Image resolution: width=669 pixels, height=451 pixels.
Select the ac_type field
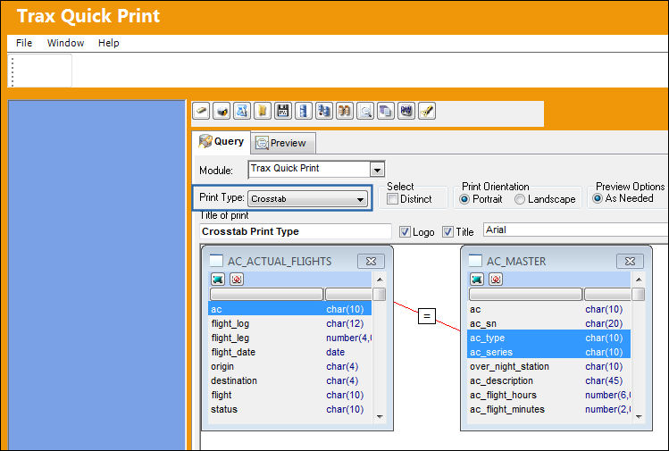point(549,338)
